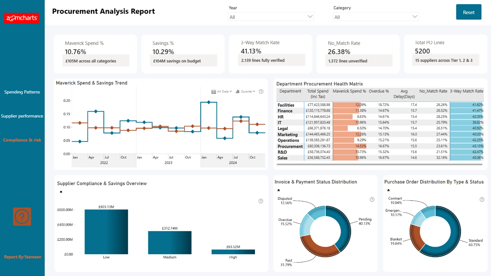Open help for Invoice & Payment chart
The width and height of the screenshot is (491, 276).
[372, 200]
